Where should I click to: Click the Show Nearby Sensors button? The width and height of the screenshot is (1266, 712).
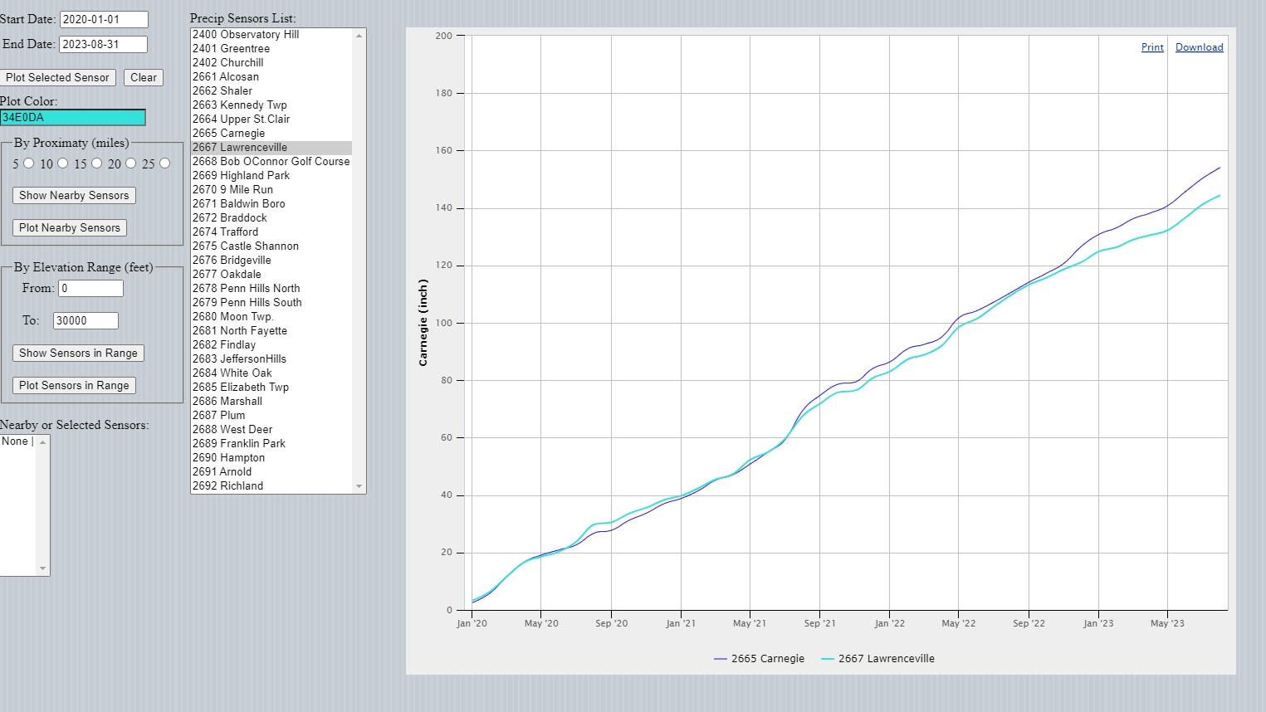click(74, 196)
